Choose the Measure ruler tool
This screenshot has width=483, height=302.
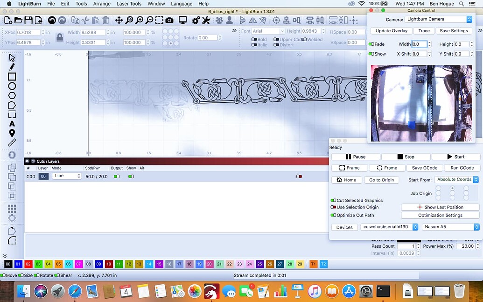12,143
